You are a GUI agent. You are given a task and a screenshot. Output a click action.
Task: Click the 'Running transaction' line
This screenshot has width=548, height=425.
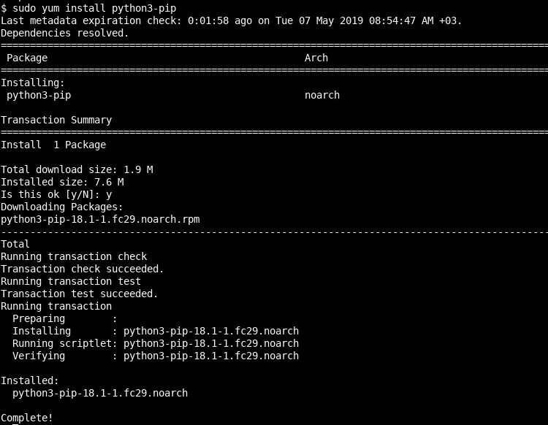coord(56,306)
